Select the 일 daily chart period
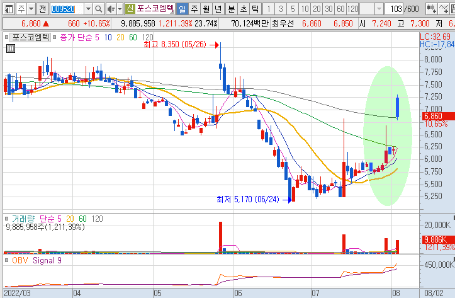The width and height of the screenshot is (455, 298). coord(183,9)
